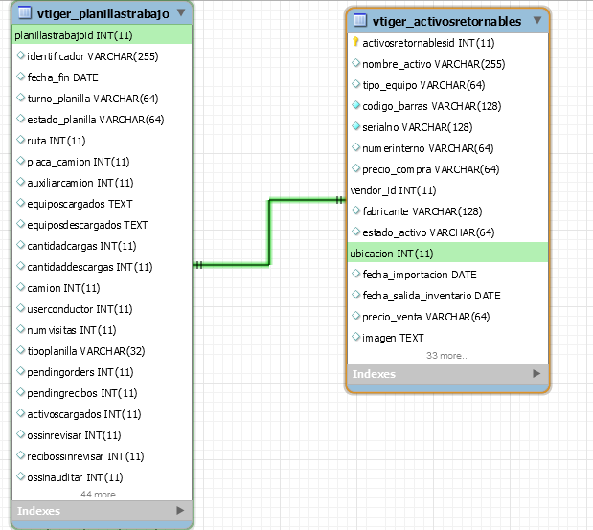Click the diamond icon beside camion column
The height and width of the screenshot is (530, 593).
click(x=21, y=287)
